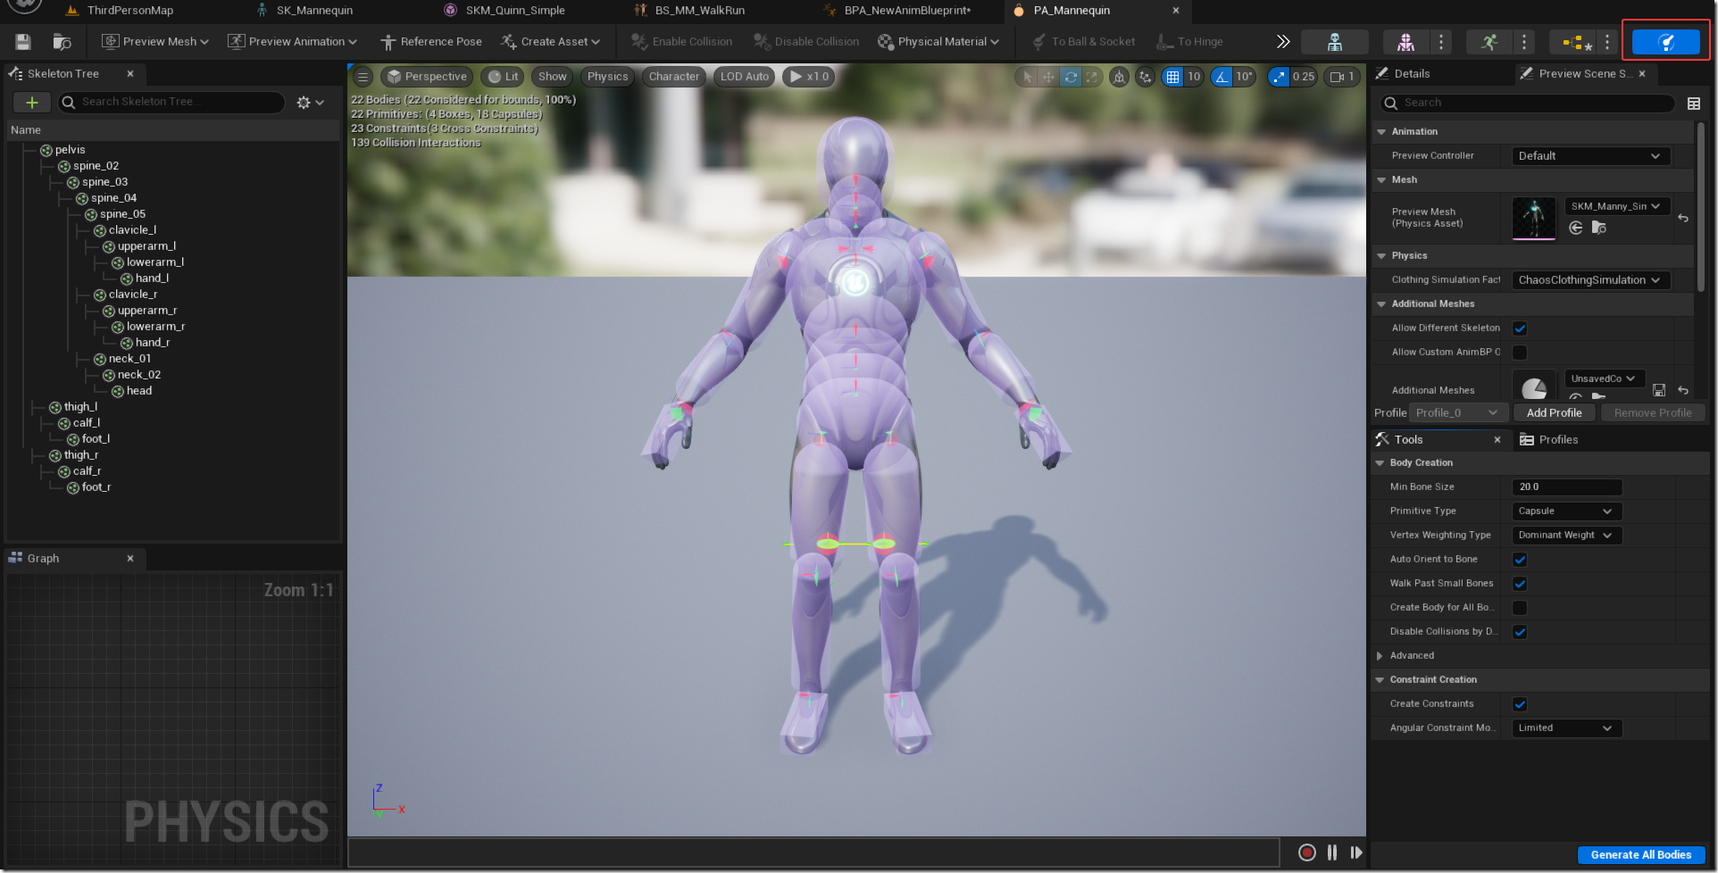Open the Physics viewport menu button
Viewport: 1718px width, 873px height.
607,77
